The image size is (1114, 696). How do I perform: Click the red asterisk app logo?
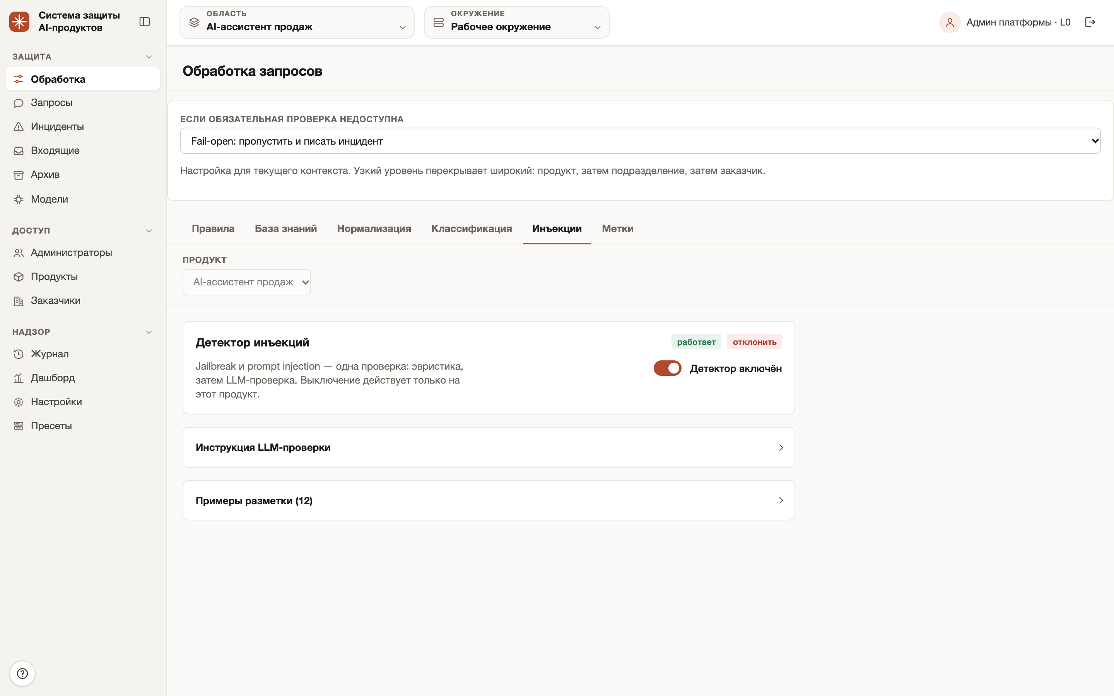click(x=19, y=22)
